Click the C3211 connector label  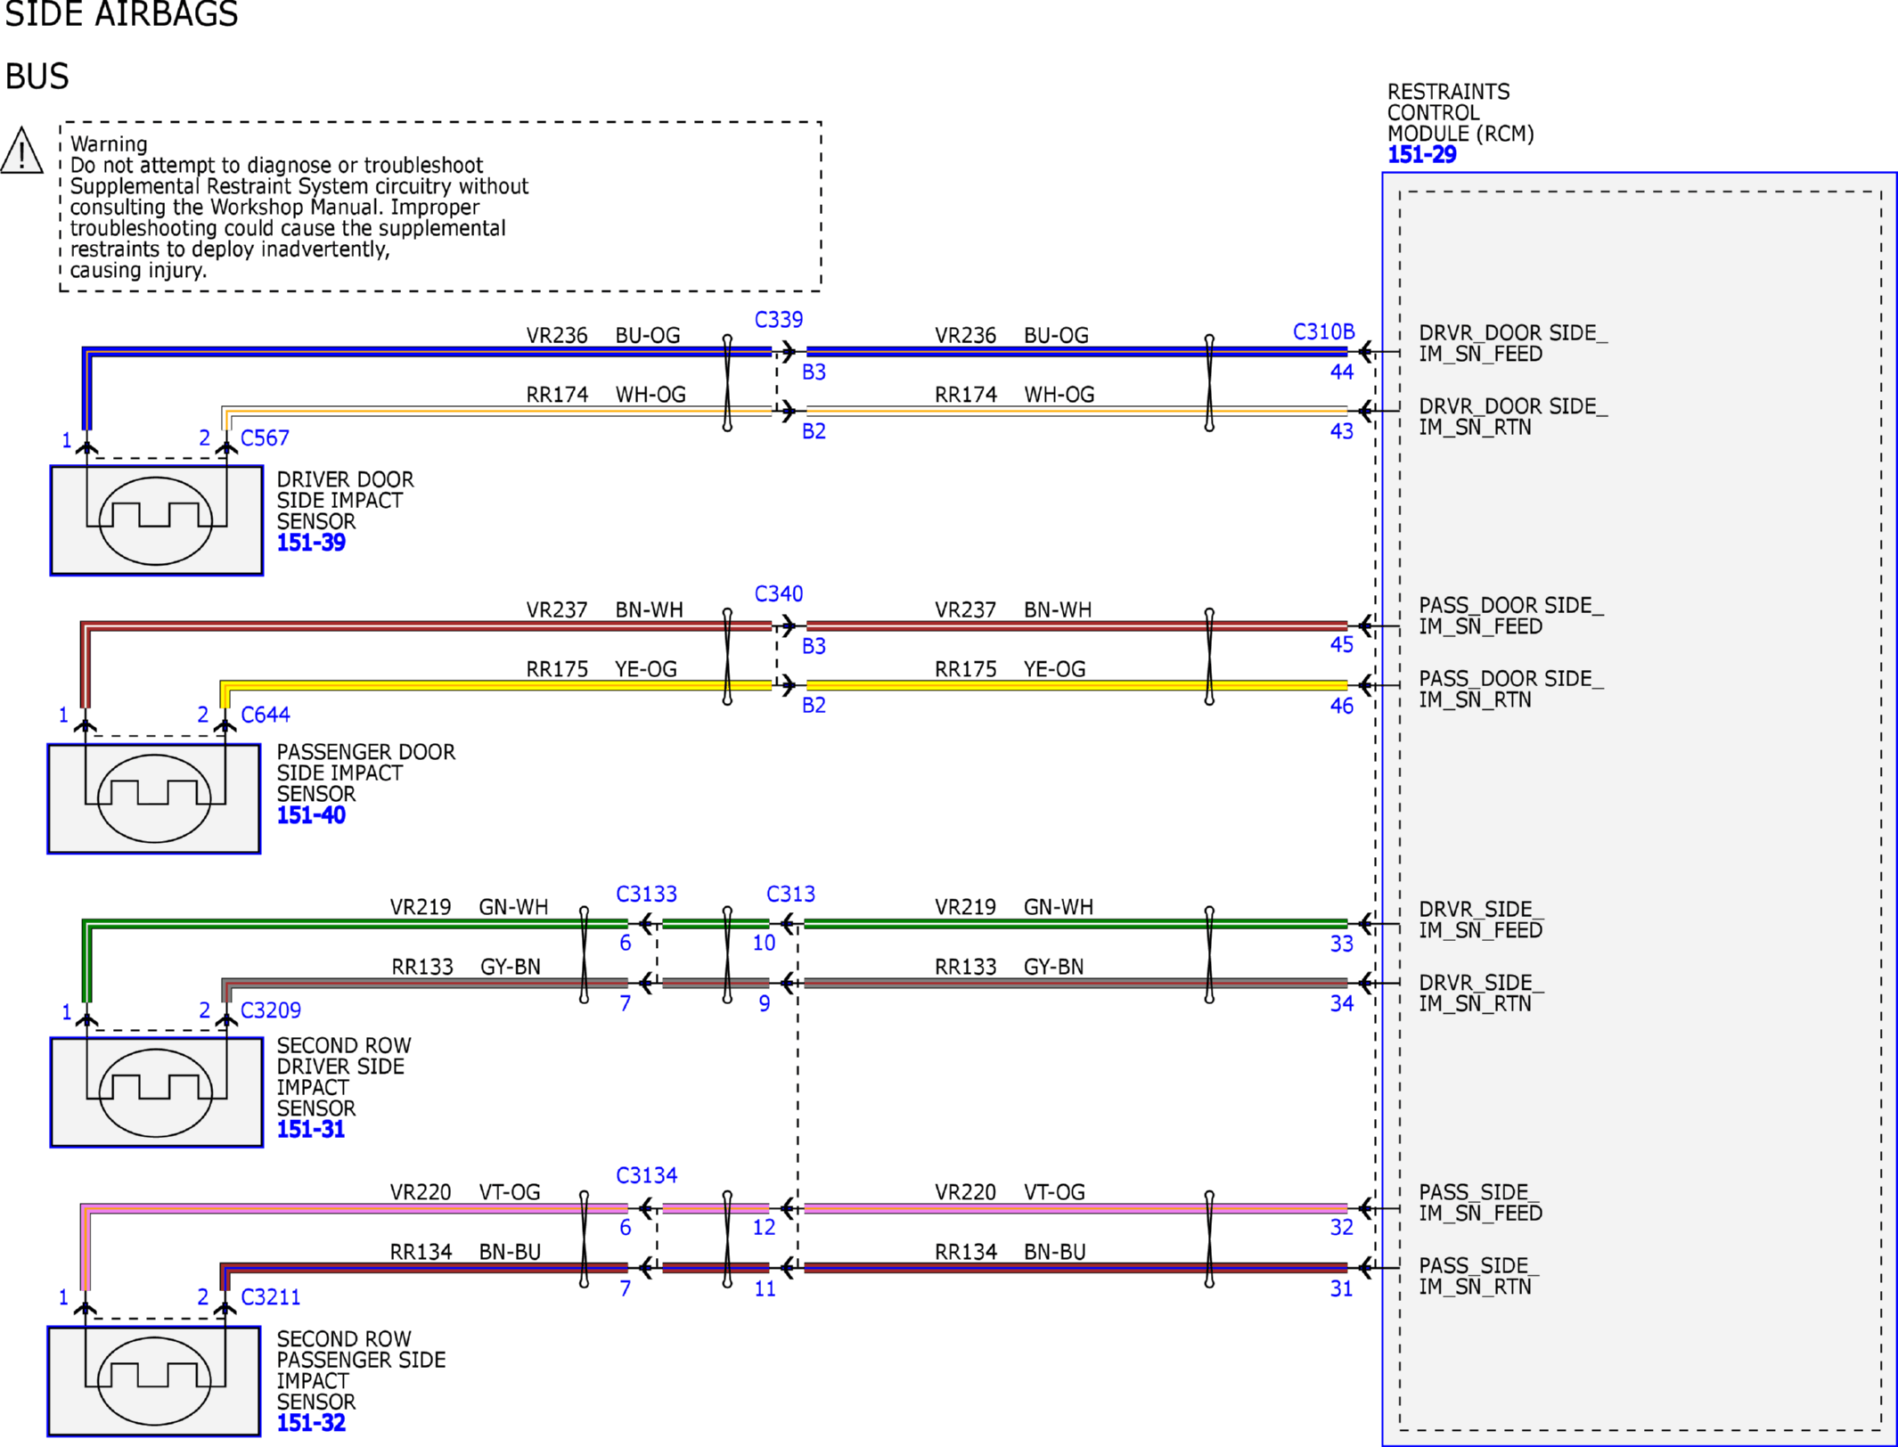click(271, 1297)
